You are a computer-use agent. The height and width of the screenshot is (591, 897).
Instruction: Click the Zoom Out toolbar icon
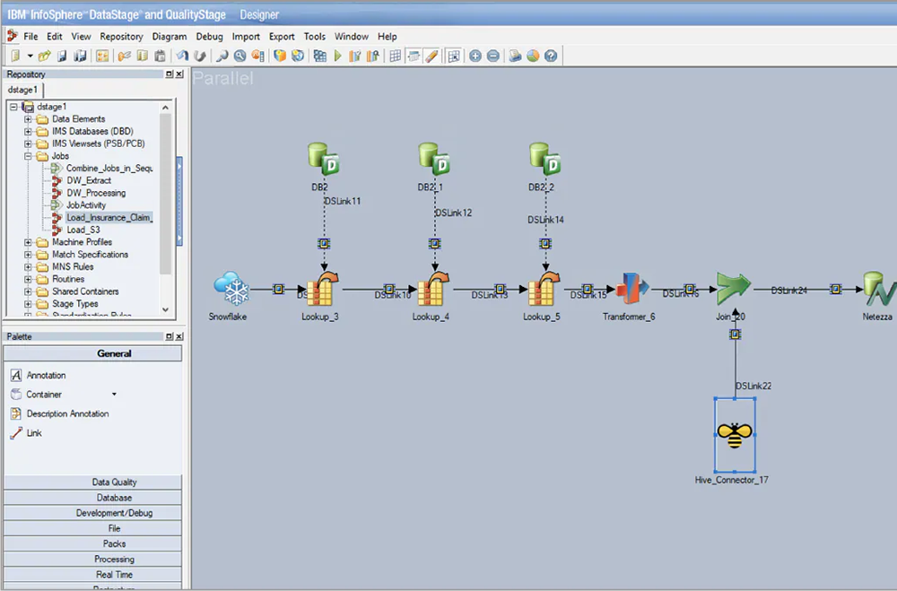coord(492,56)
